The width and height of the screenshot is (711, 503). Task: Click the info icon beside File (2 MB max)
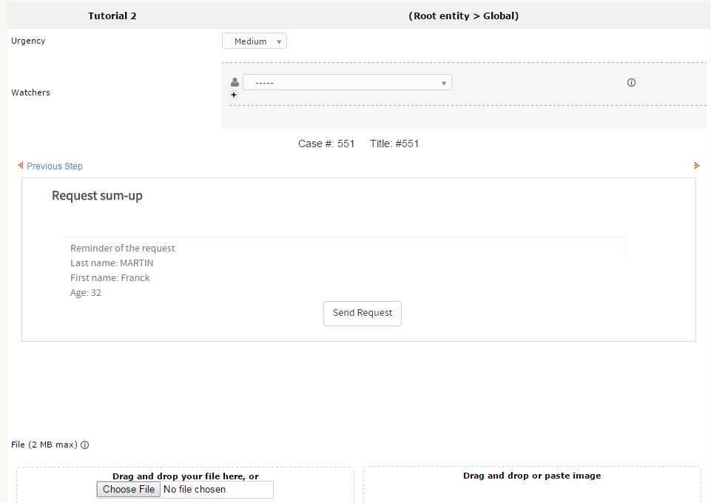[84, 445]
